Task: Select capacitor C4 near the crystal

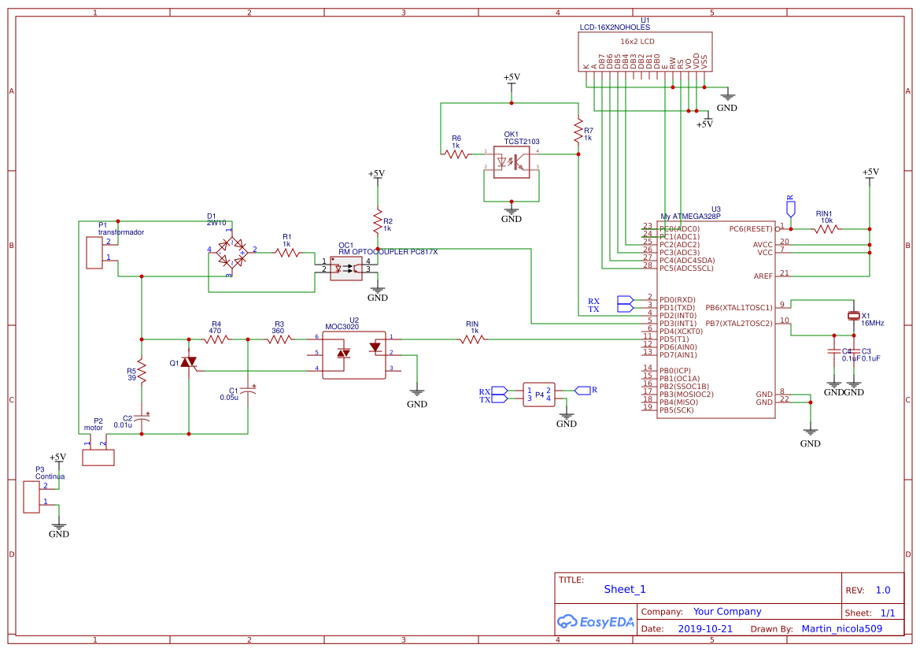Action: tap(833, 351)
